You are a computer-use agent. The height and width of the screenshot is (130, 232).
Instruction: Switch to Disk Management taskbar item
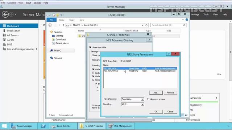tap(120, 126)
